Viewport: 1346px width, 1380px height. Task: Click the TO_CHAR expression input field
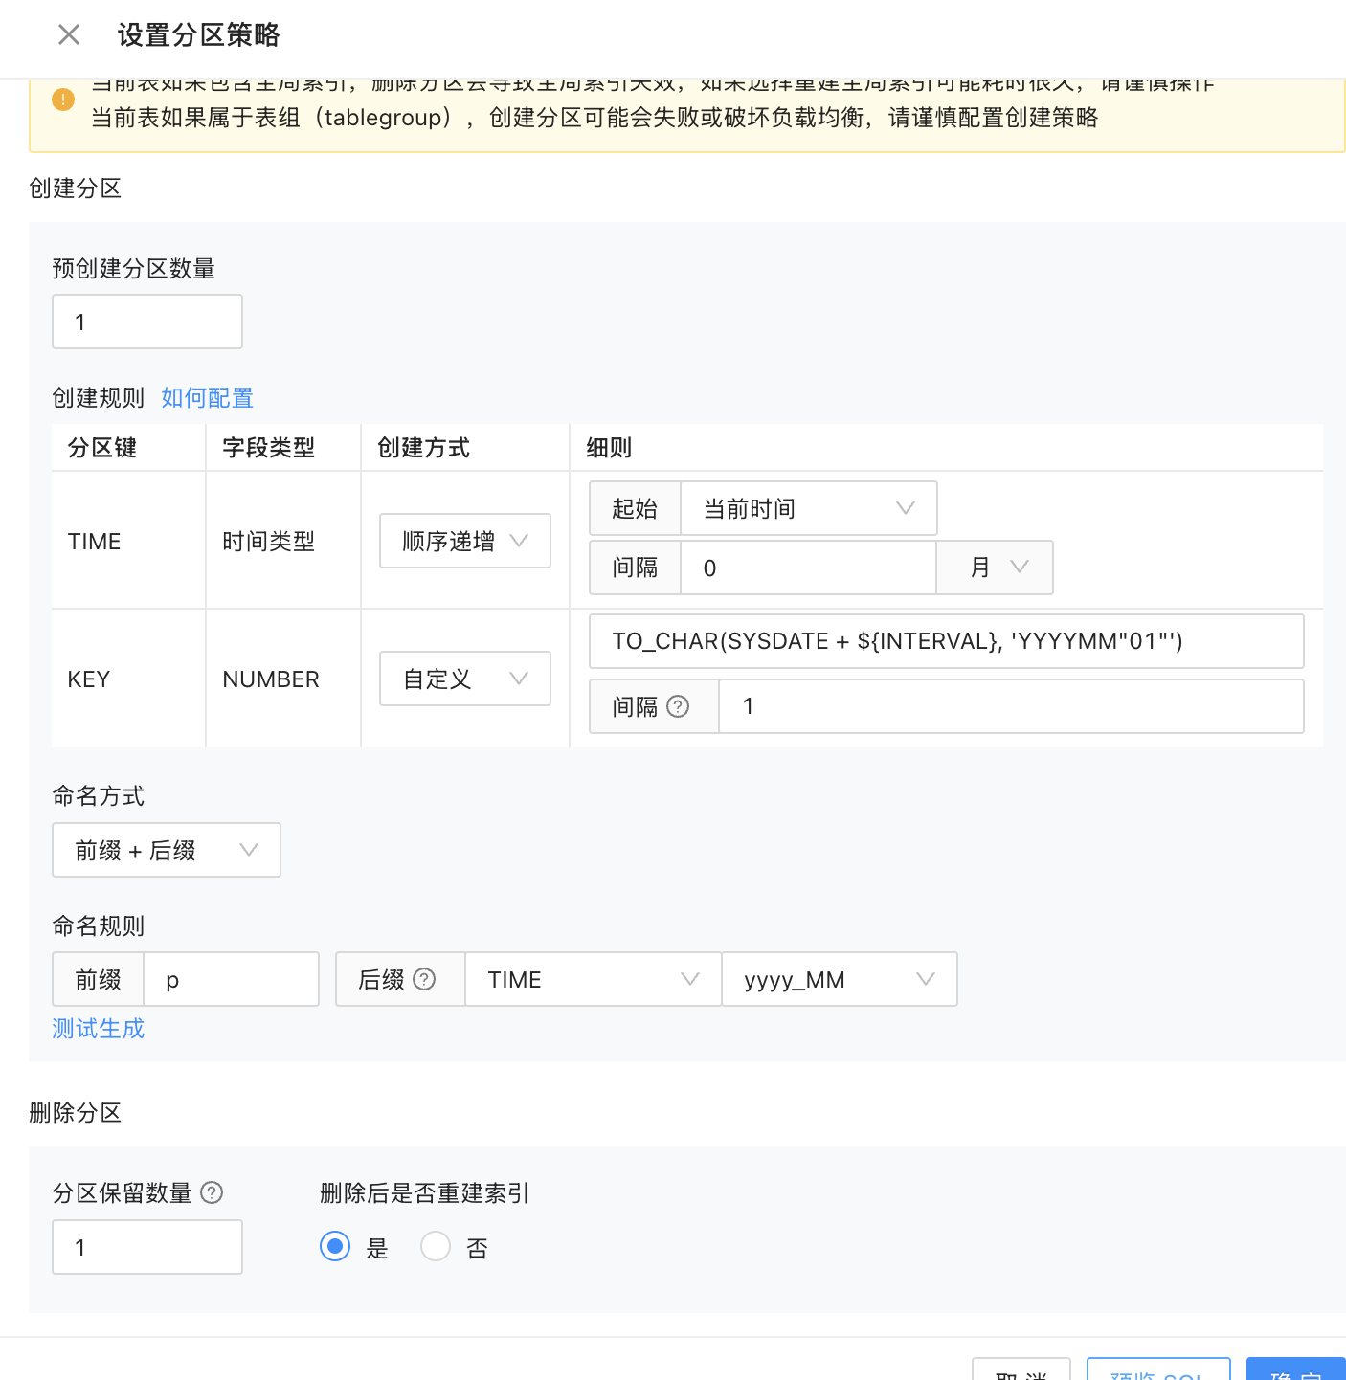click(x=946, y=641)
